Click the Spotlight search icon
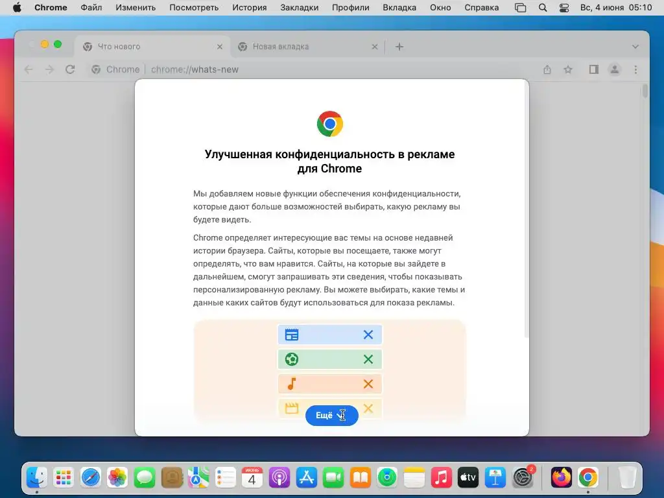The image size is (664, 498). (x=543, y=8)
